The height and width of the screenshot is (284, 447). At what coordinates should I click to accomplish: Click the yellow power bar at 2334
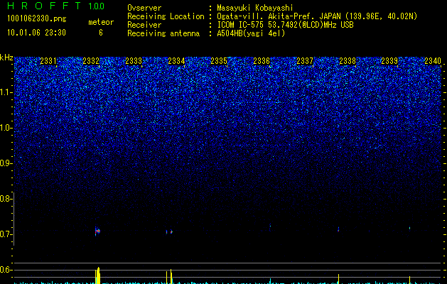click(171, 276)
